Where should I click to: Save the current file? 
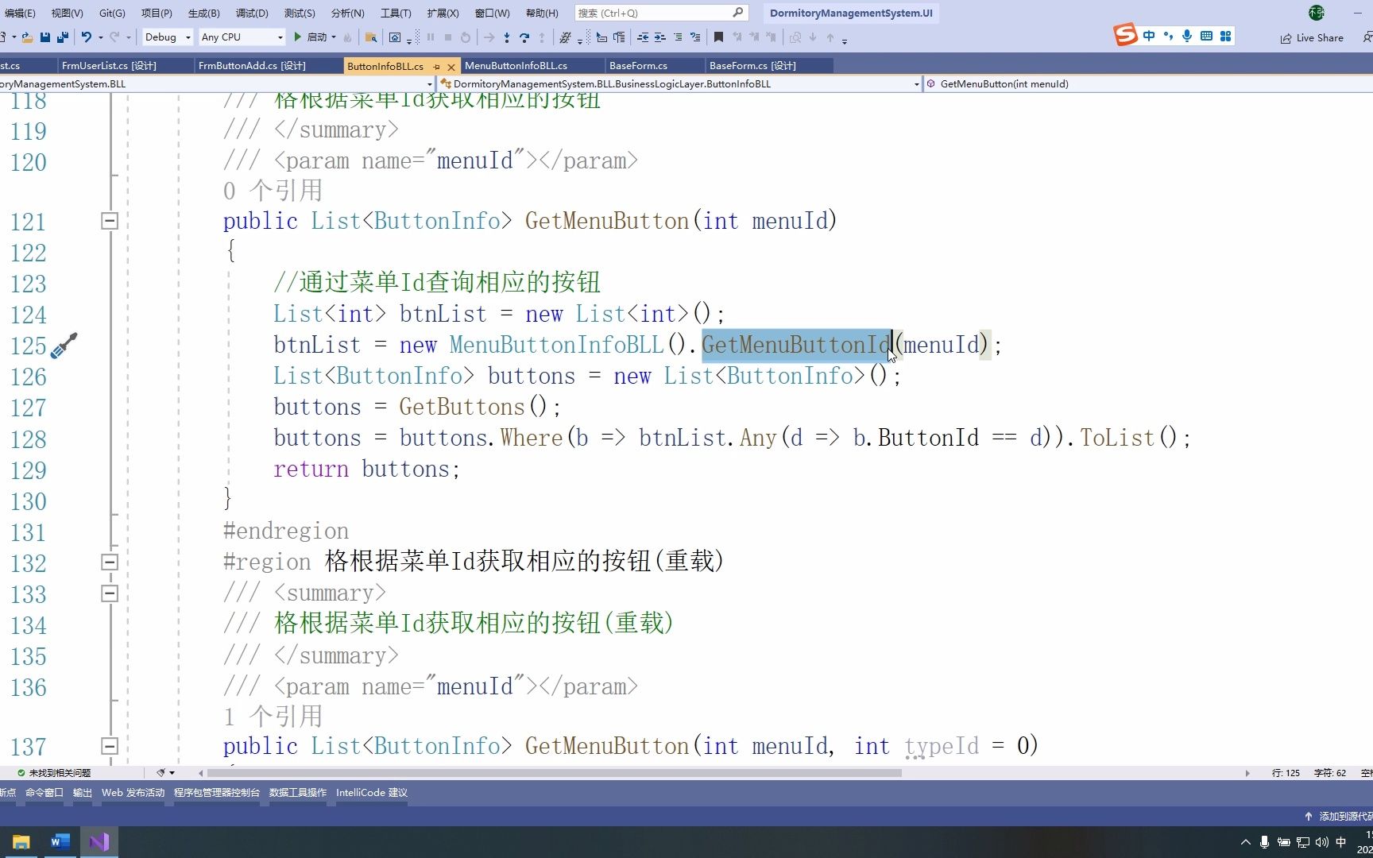44,37
